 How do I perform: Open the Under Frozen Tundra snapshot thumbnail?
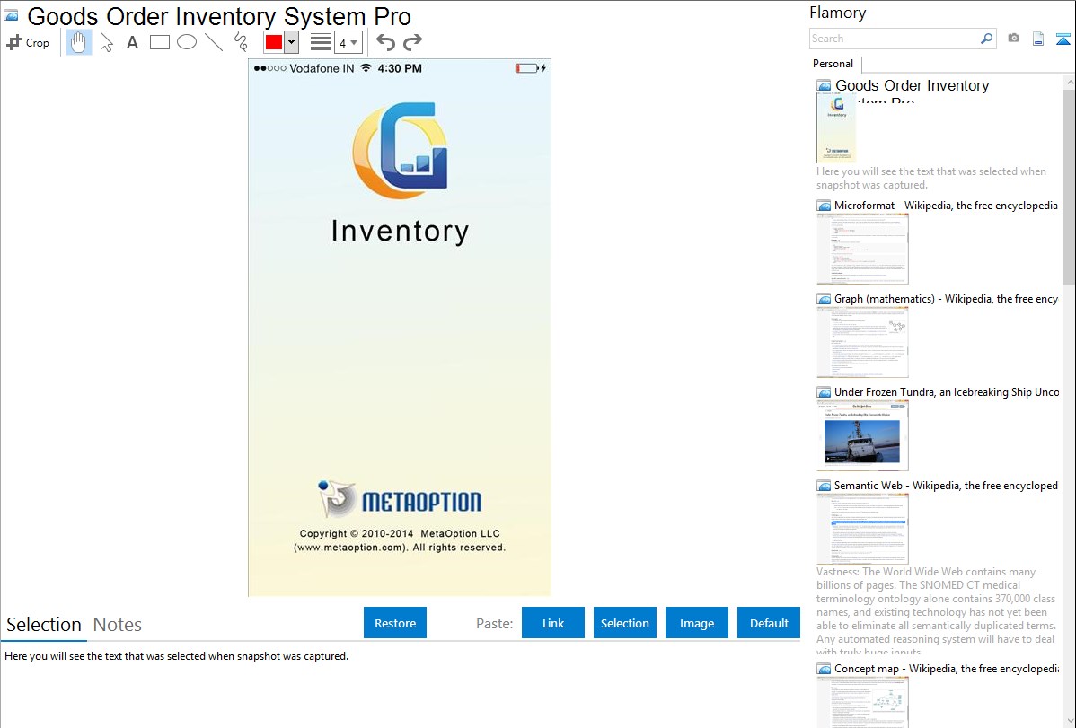pos(862,435)
